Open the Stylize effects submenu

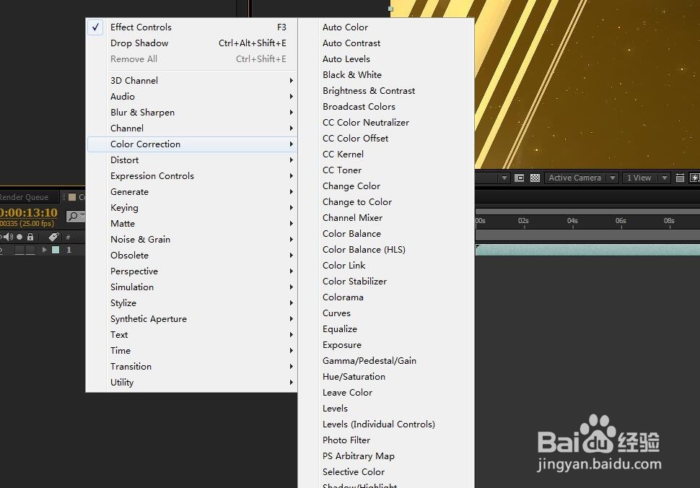point(192,303)
